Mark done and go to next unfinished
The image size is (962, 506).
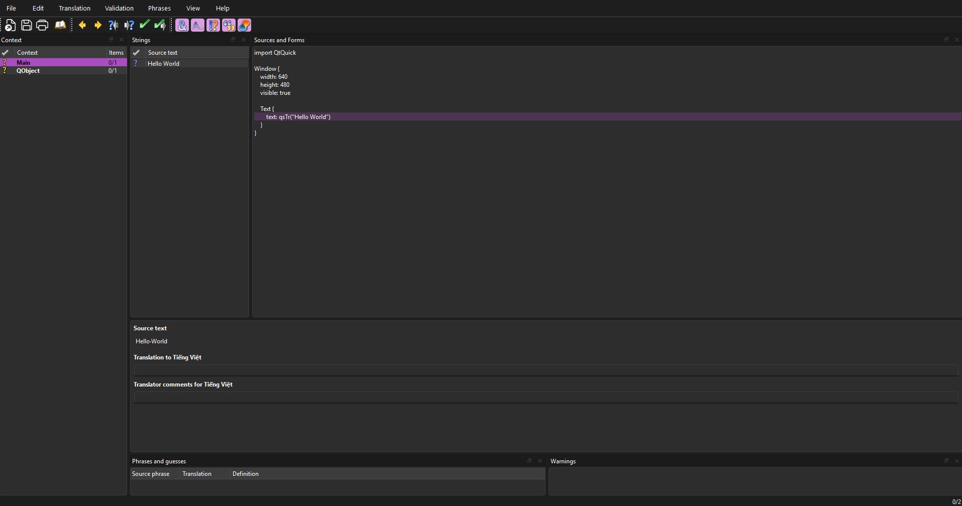click(x=160, y=25)
